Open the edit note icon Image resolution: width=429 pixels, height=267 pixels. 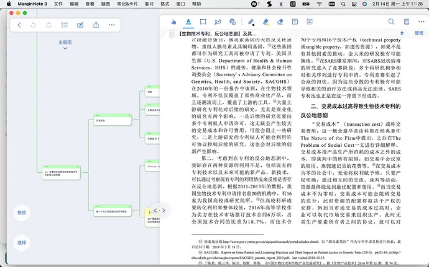click(80, 25)
